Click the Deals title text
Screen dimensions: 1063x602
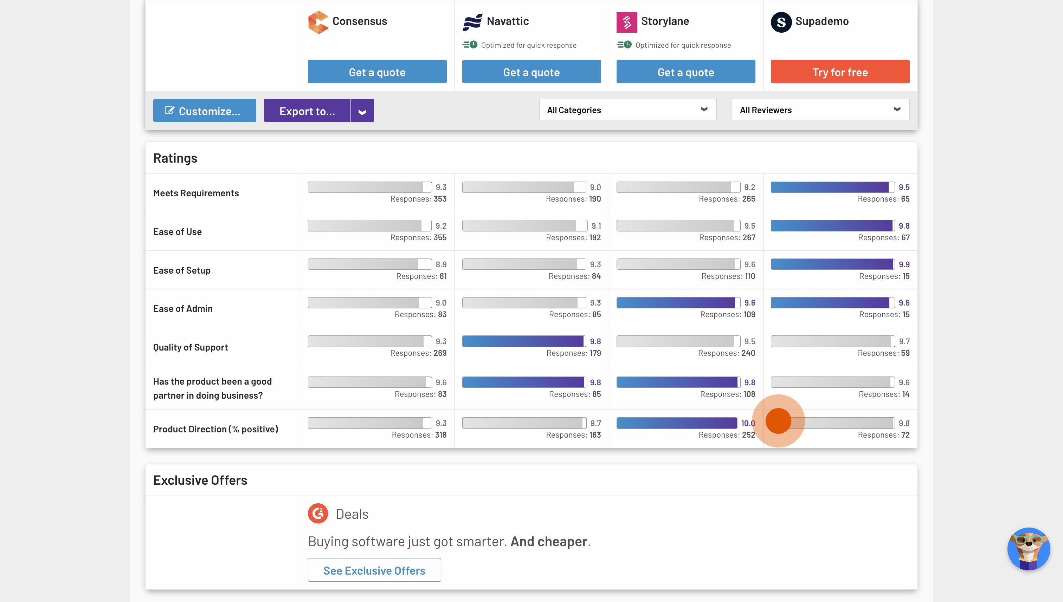(352, 514)
